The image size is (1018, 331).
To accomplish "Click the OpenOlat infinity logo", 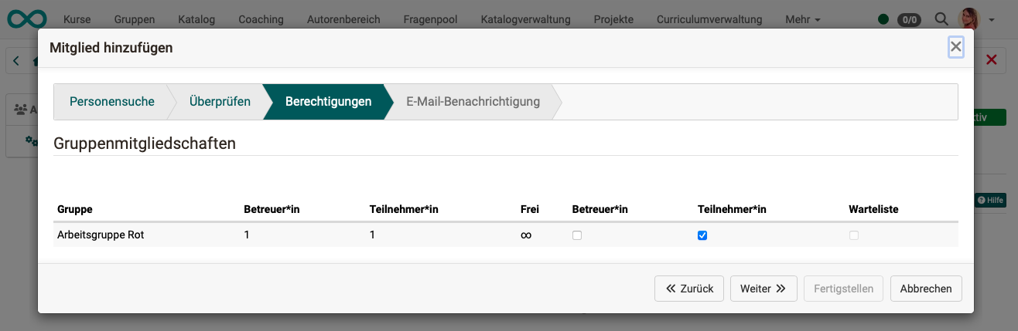I will (x=26, y=19).
